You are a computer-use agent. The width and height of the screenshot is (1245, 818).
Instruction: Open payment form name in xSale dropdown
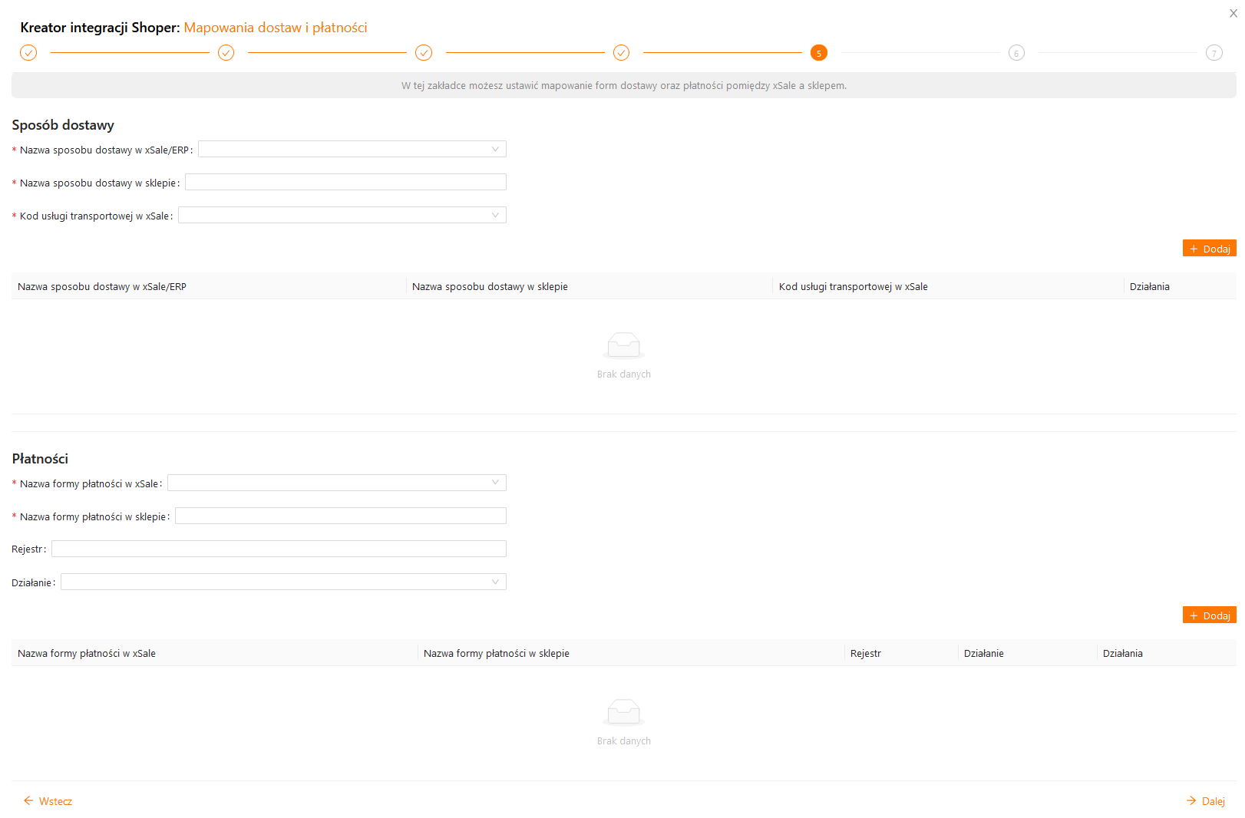coord(336,483)
